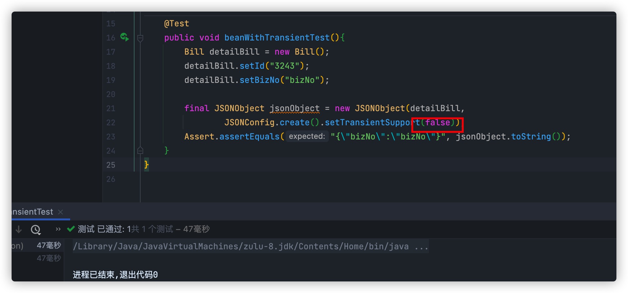
Task: Collapse the beanWithTransientTest method fold marker
Action: (140, 38)
